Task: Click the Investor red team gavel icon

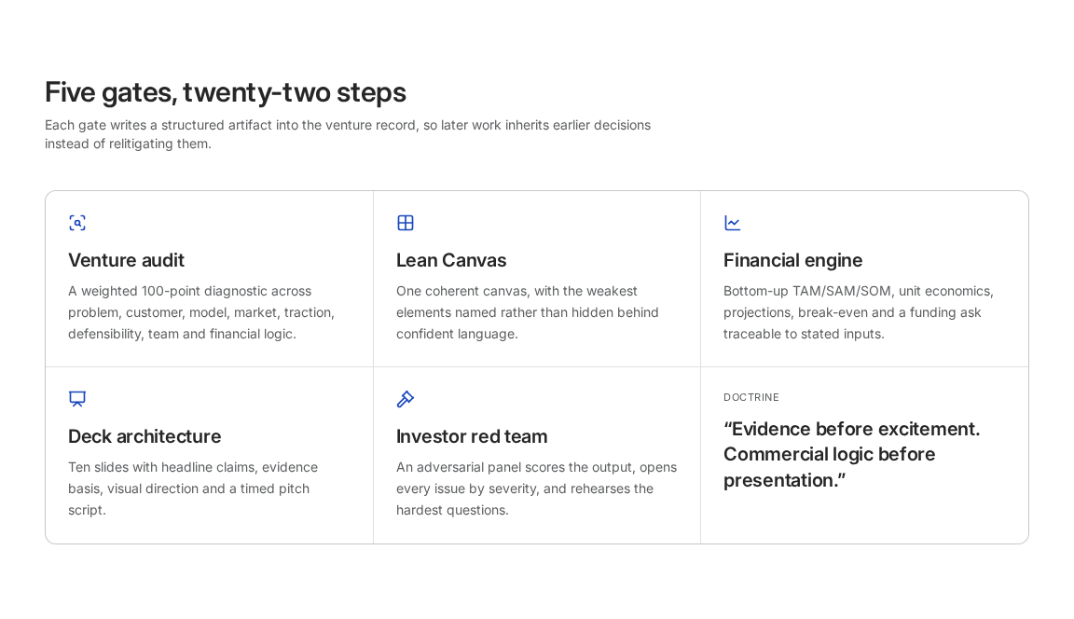Action: pyautogui.click(x=406, y=399)
